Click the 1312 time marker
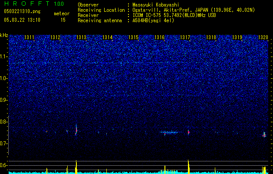This screenshot has width=273, height=174. [x=55, y=37]
